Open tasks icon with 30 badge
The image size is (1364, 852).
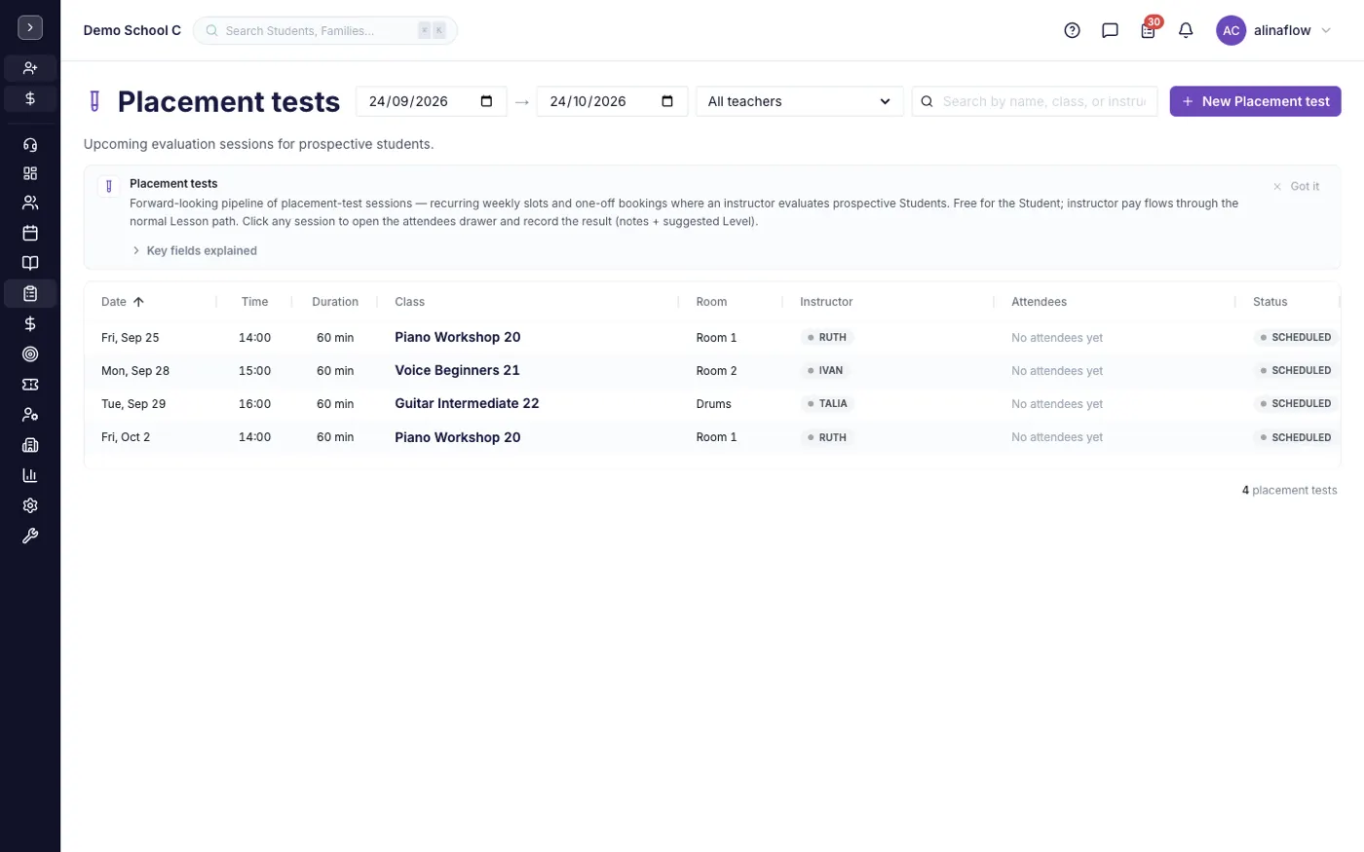tap(1148, 30)
